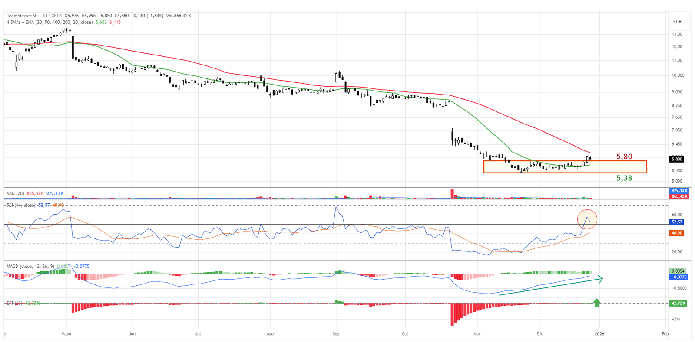Image resolution: width=695 pixels, height=362 pixels.
Task: Click the blue 929,13K volume average tag
Action: click(x=679, y=191)
